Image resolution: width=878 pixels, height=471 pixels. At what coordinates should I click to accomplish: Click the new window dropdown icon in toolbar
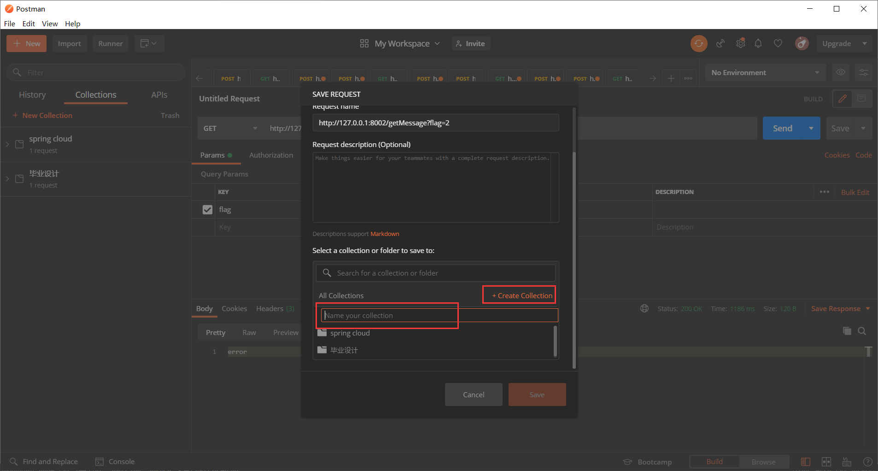[149, 43]
